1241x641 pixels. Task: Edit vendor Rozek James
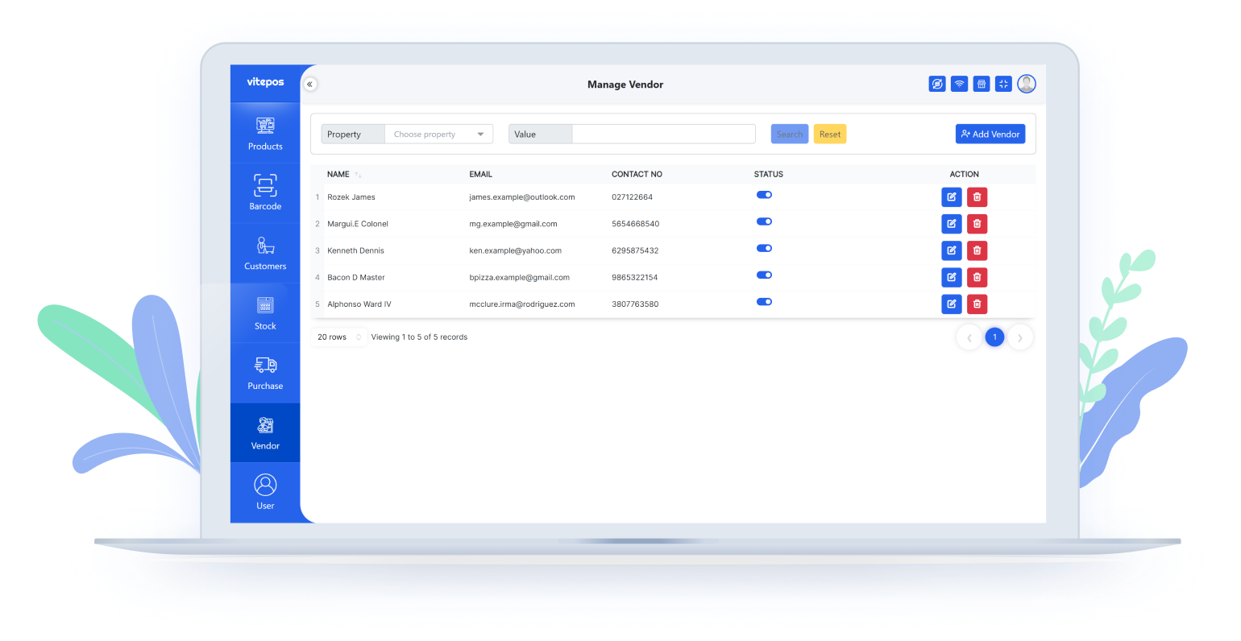(952, 196)
